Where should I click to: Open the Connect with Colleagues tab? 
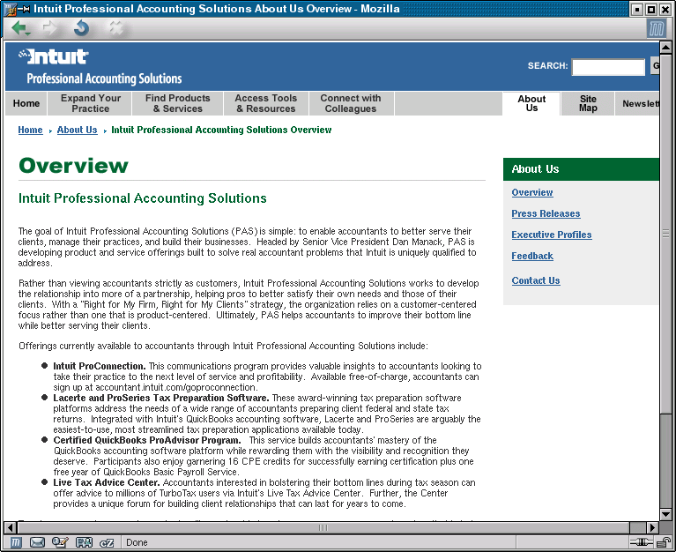tap(351, 103)
